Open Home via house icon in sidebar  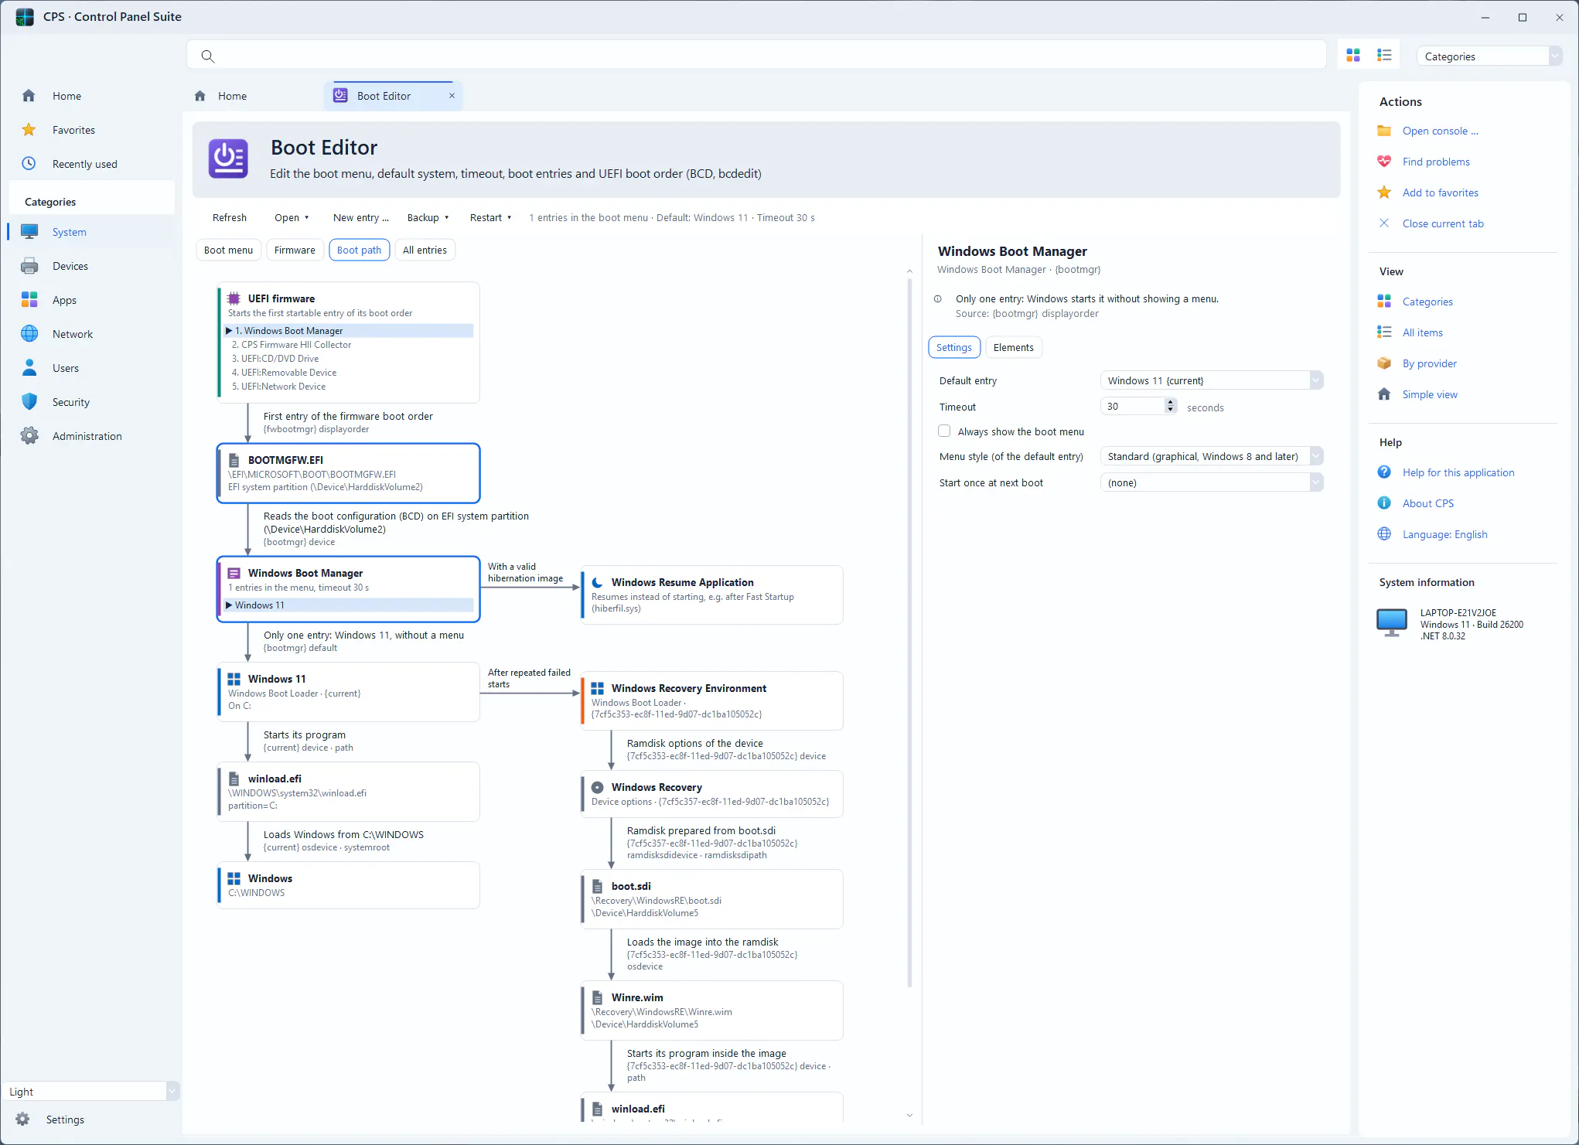click(x=29, y=96)
